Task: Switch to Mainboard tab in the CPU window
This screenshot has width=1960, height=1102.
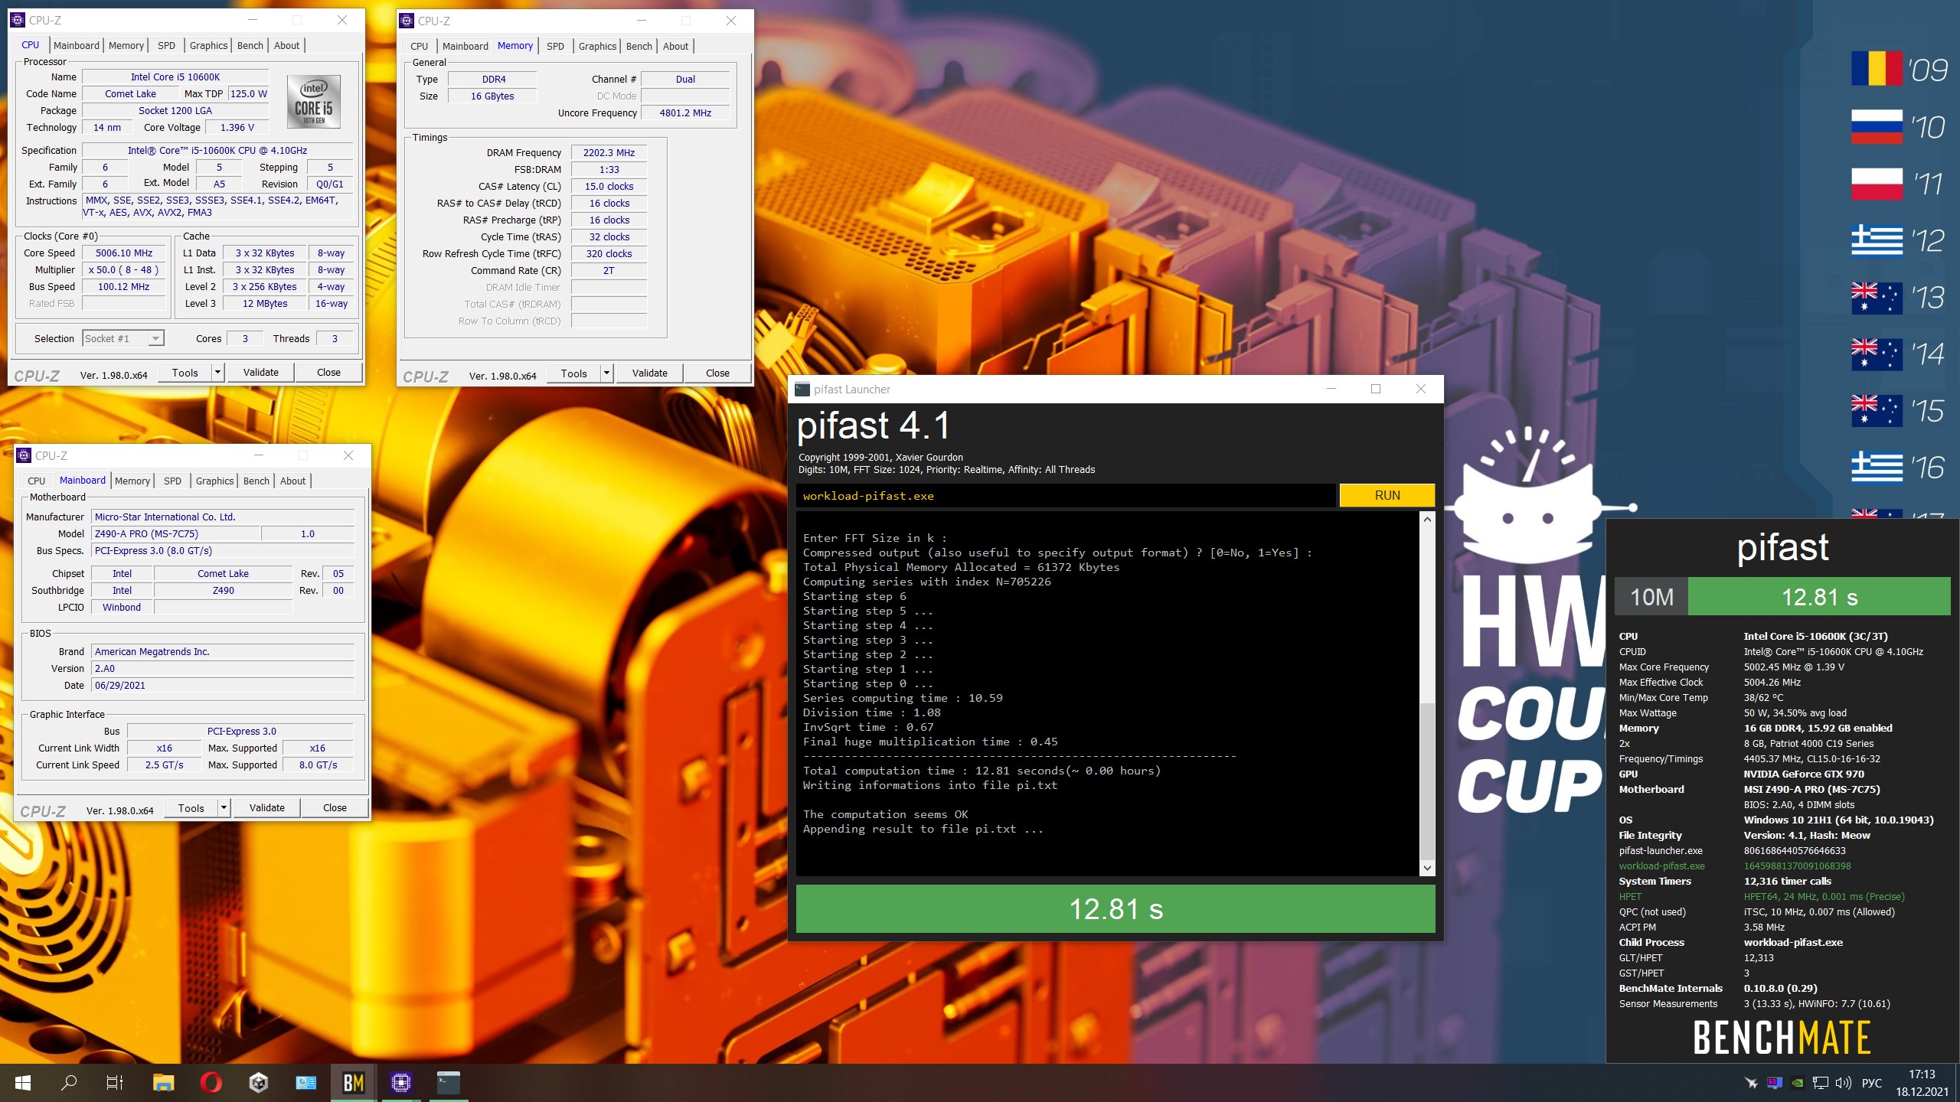Action: point(77,45)
